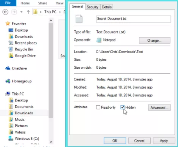
Task: Select Favorites in navigation pane
Action: point(19,24)
